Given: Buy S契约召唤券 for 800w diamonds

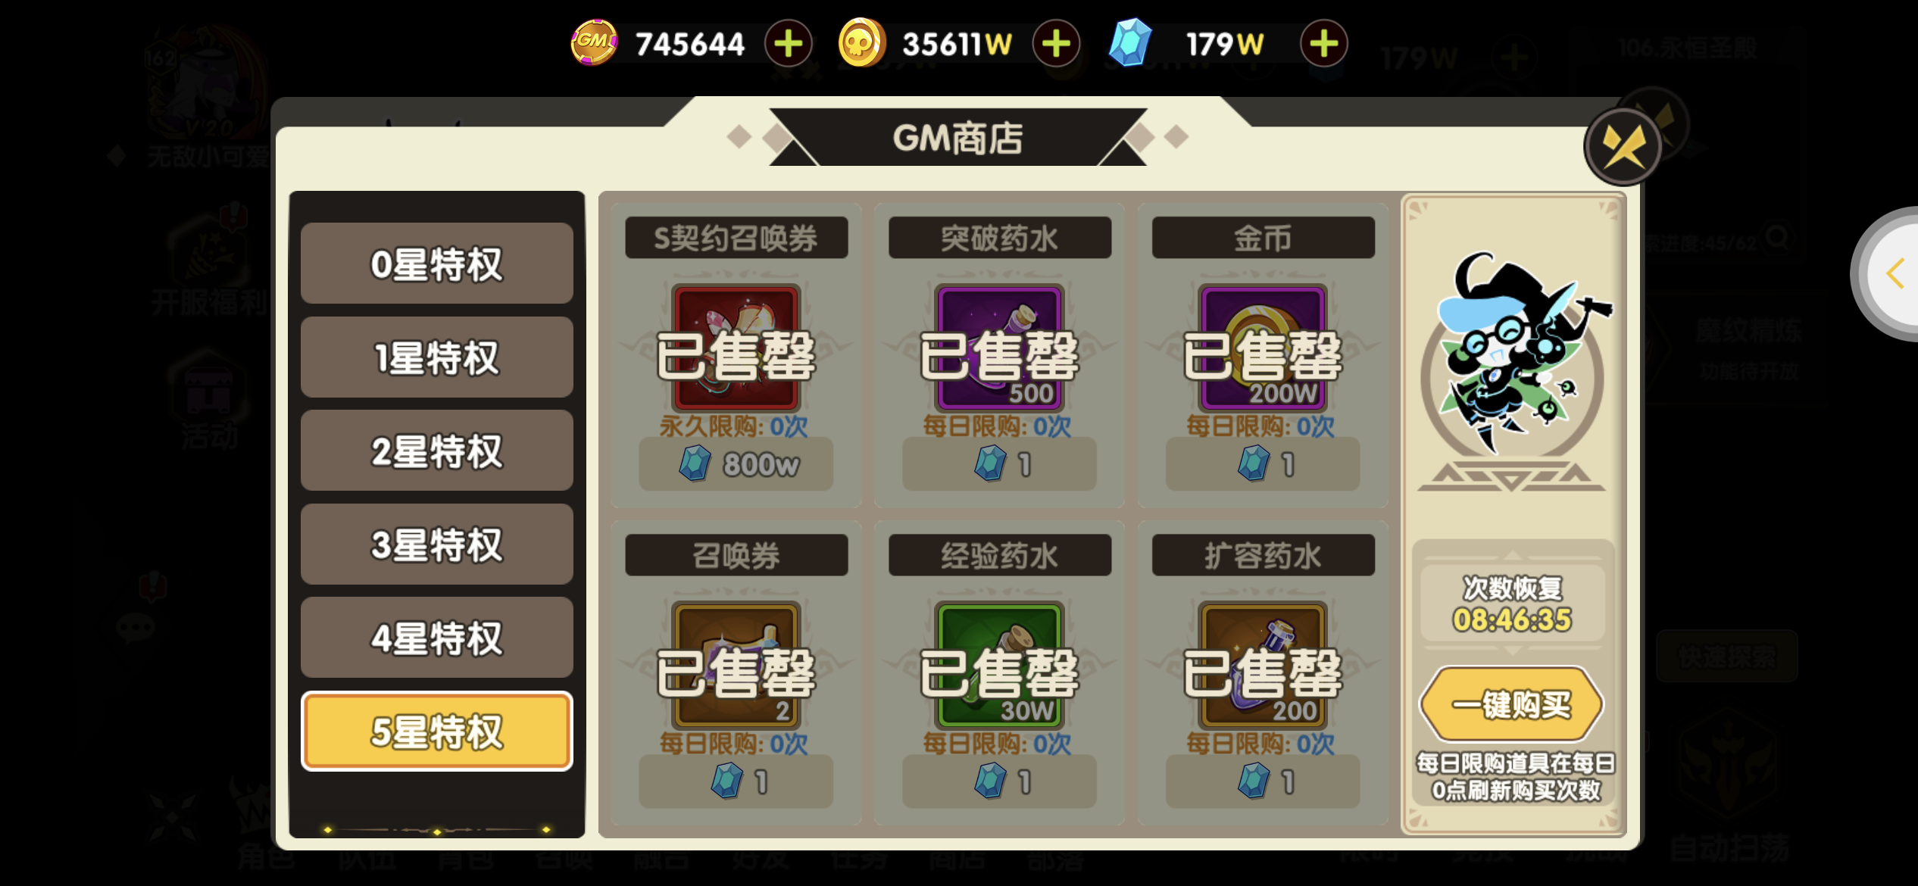Looking at the screenshot, I should point(736,464).
